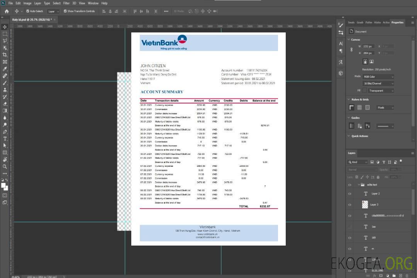Image resolution: width=417 pixels, height=278 pixels.
Task: Select the Gradient tool
Action: point(5,111)
